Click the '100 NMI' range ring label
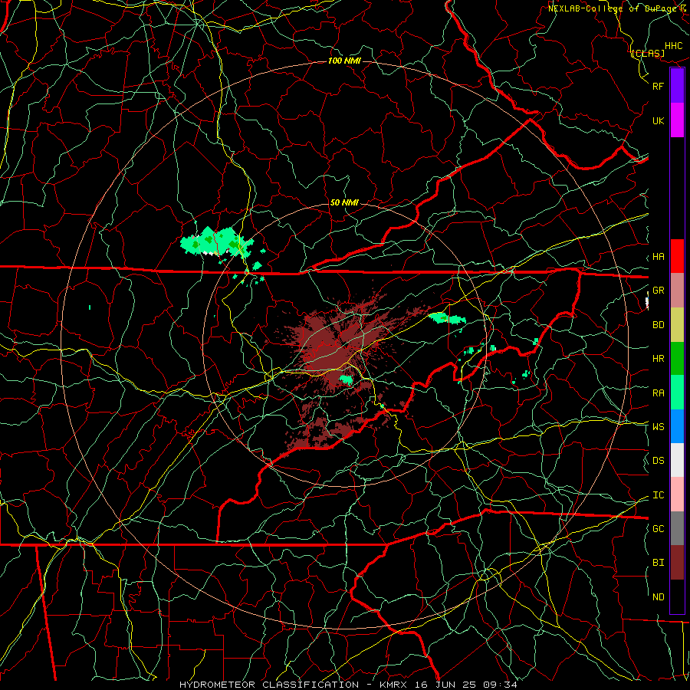This screenshot has height=690, width=690. pos(344,61)
